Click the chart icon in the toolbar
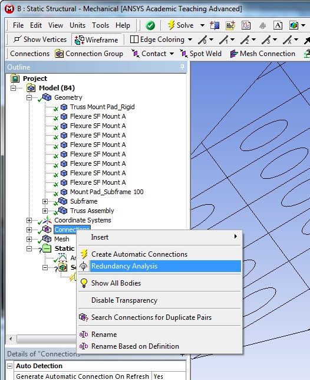310x380 pixels. [x=246, y=25]
